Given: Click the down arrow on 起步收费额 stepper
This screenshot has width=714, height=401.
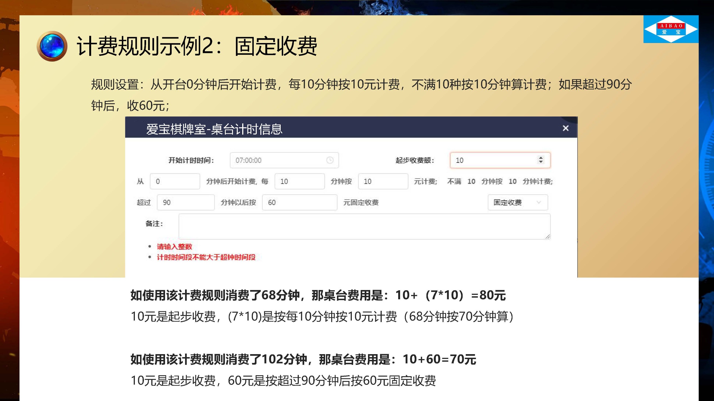Looking at the screenshot, I should tap(541, 163).
